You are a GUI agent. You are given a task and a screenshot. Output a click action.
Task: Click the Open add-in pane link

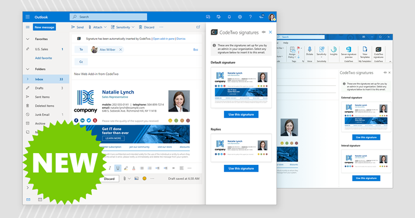[x=164, y=39]
